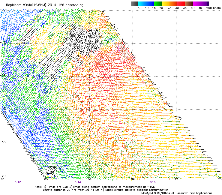Click the '5:12' time label
Screen dimensions: 222x195
[x=18, y=182]
